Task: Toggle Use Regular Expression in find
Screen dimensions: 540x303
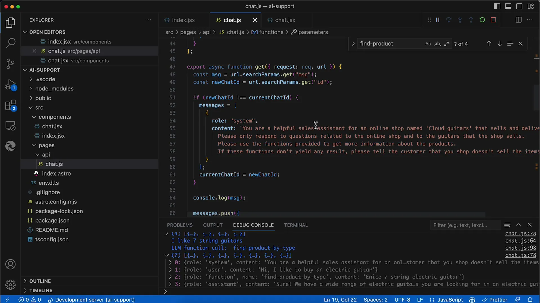Action: (x=447, y=44)
